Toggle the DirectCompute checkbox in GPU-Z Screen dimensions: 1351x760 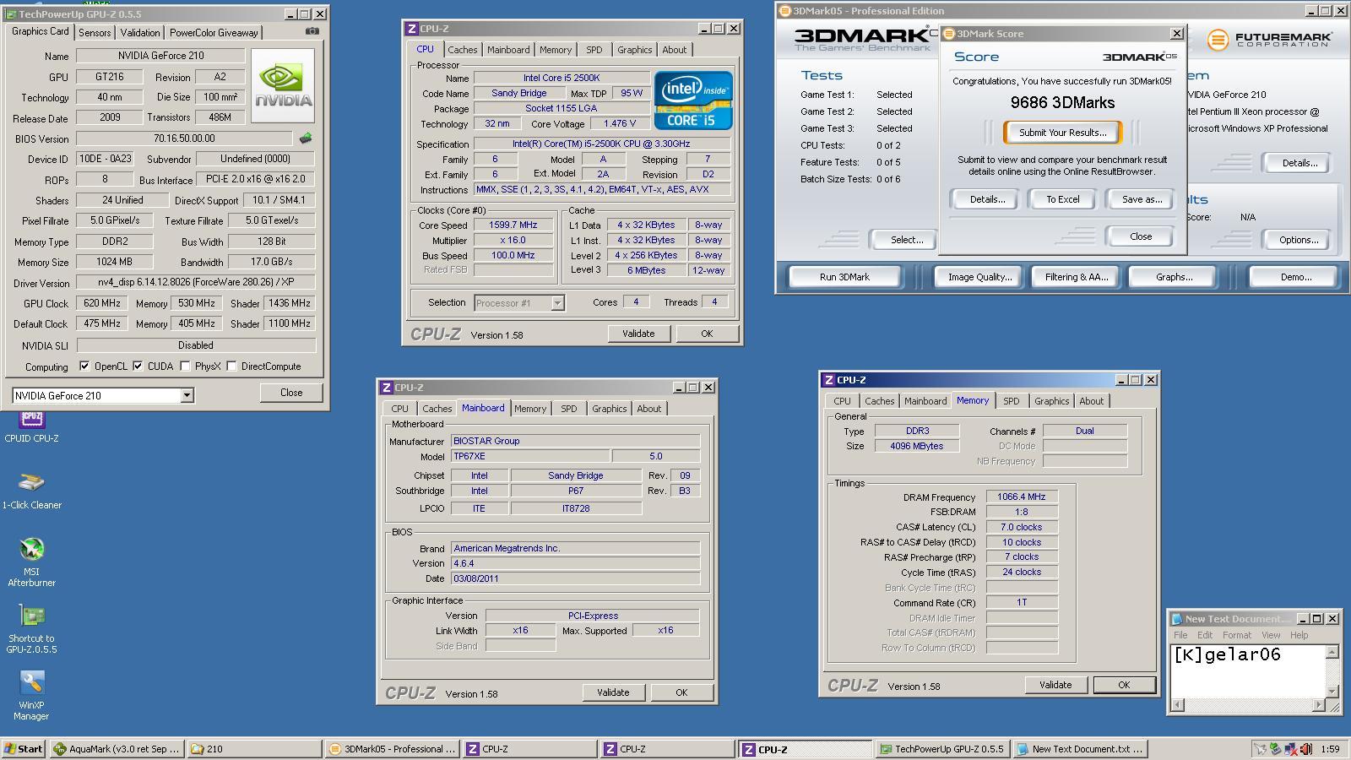click(231, 366)
